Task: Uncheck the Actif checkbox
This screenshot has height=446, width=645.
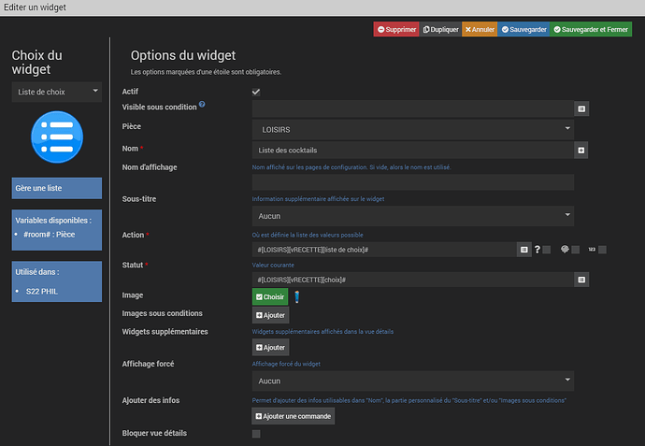Action: coord(256,92)
